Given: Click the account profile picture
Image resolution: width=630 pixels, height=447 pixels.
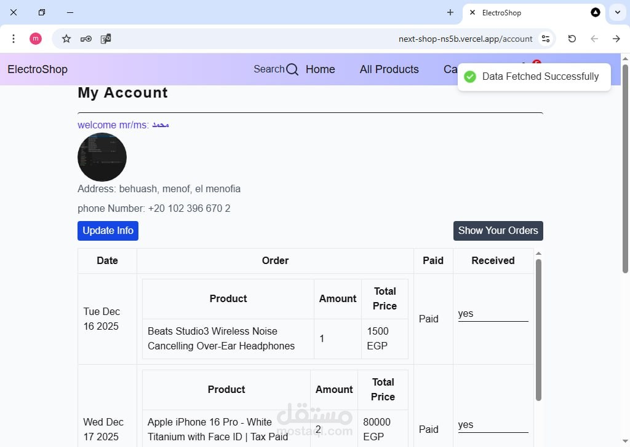Looking at the screenshot, I should 102,157.
